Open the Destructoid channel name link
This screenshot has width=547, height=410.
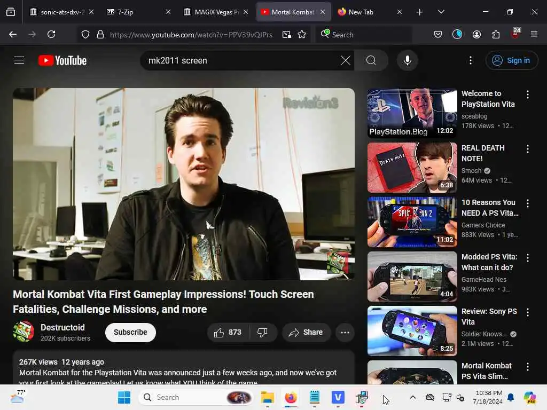63,327
